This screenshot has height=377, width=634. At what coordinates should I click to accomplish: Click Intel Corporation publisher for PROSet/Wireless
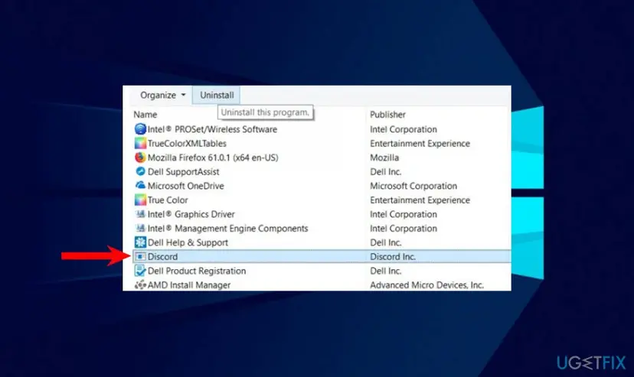pos(403,129)
